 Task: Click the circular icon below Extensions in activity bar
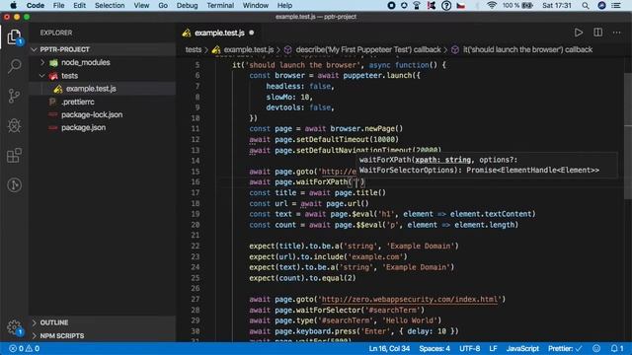tap(14, 185)
